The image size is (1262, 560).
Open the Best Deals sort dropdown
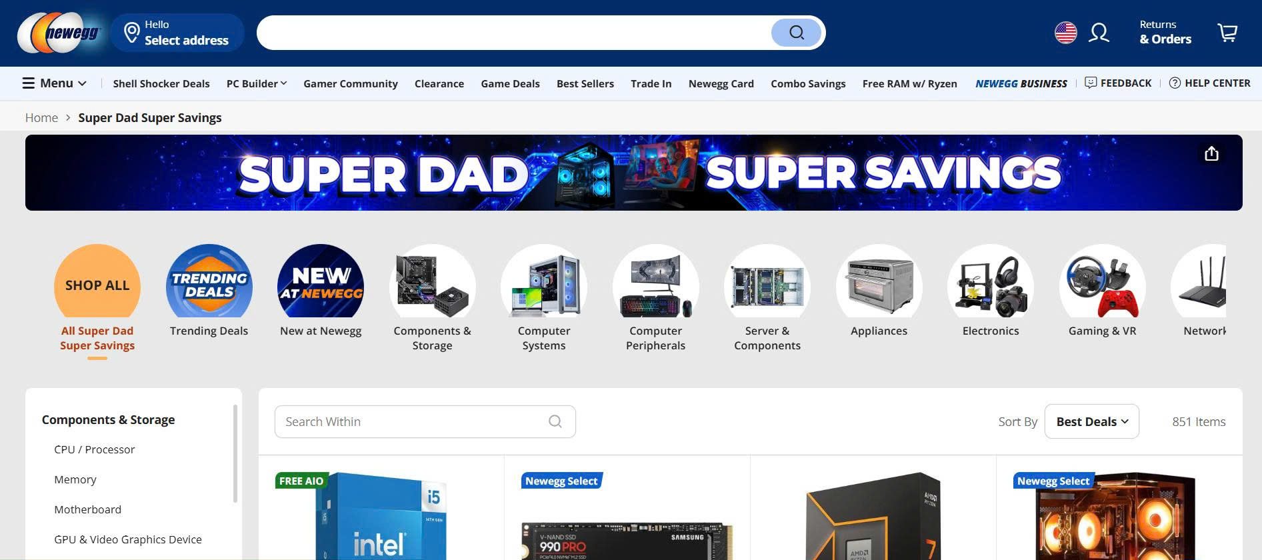(1091, 421)
